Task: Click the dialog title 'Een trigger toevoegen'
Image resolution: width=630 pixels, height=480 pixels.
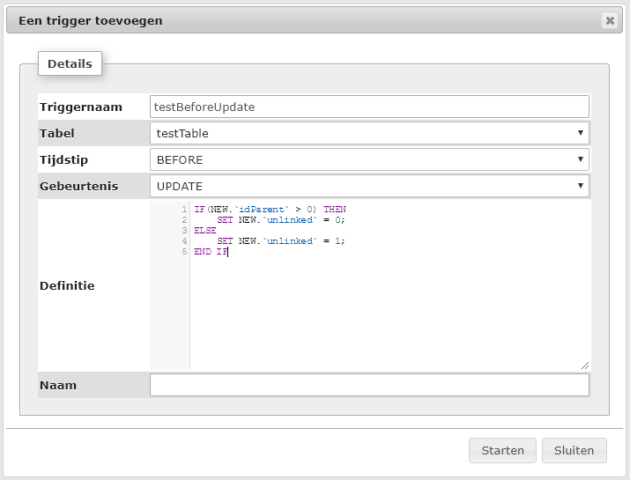Action: pyautogui.click(x=91, y=20)
